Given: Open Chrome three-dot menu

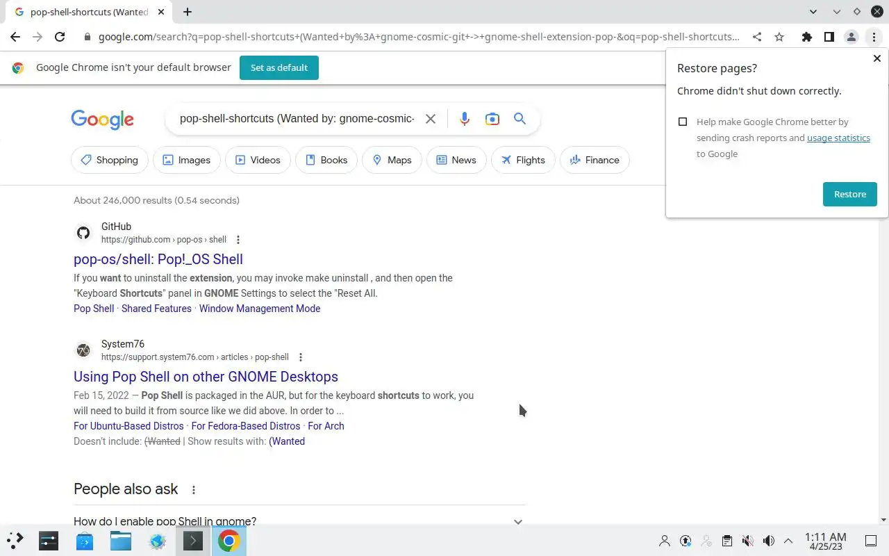Looking at the screenshot, I should [874, 37].
